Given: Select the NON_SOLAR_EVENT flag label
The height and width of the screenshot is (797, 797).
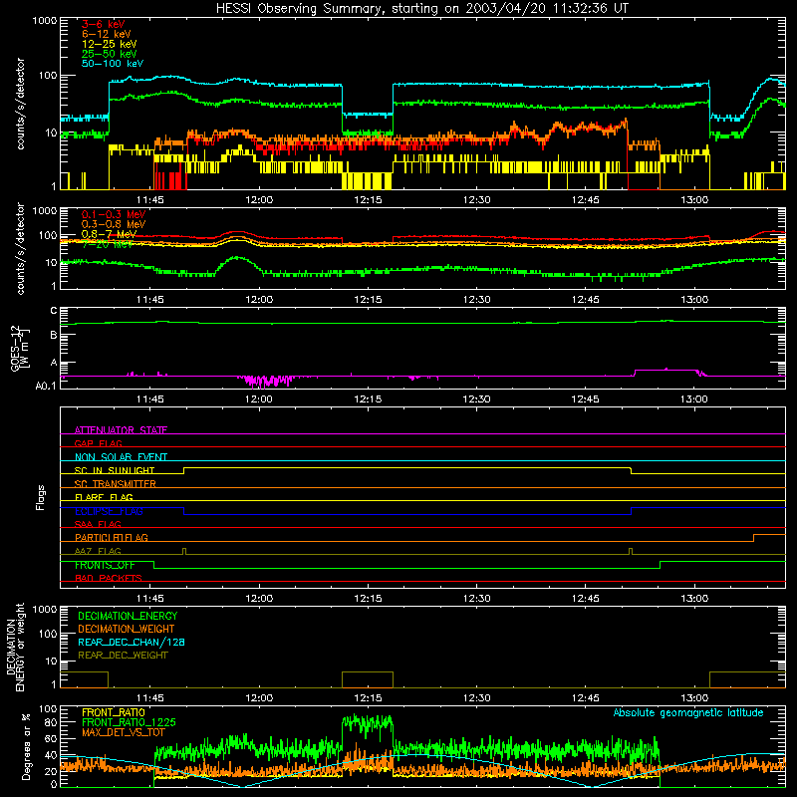Looking at the screenshot, I should click(x=121, y=457).
